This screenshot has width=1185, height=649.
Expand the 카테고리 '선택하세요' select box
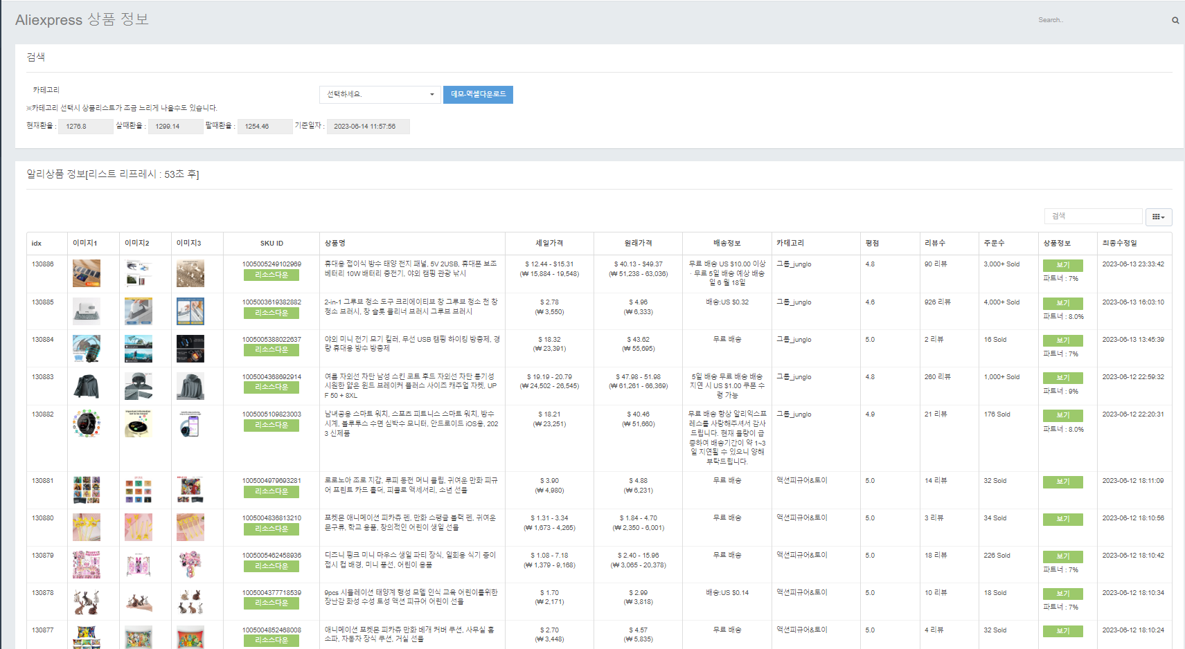pyautogui.click(x=380, y=95)
